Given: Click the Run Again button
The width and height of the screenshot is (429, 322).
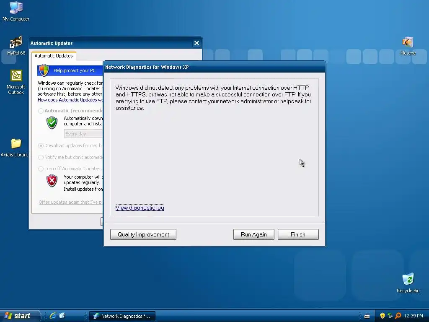Looking at the screenshot, I should coord(253,234).
